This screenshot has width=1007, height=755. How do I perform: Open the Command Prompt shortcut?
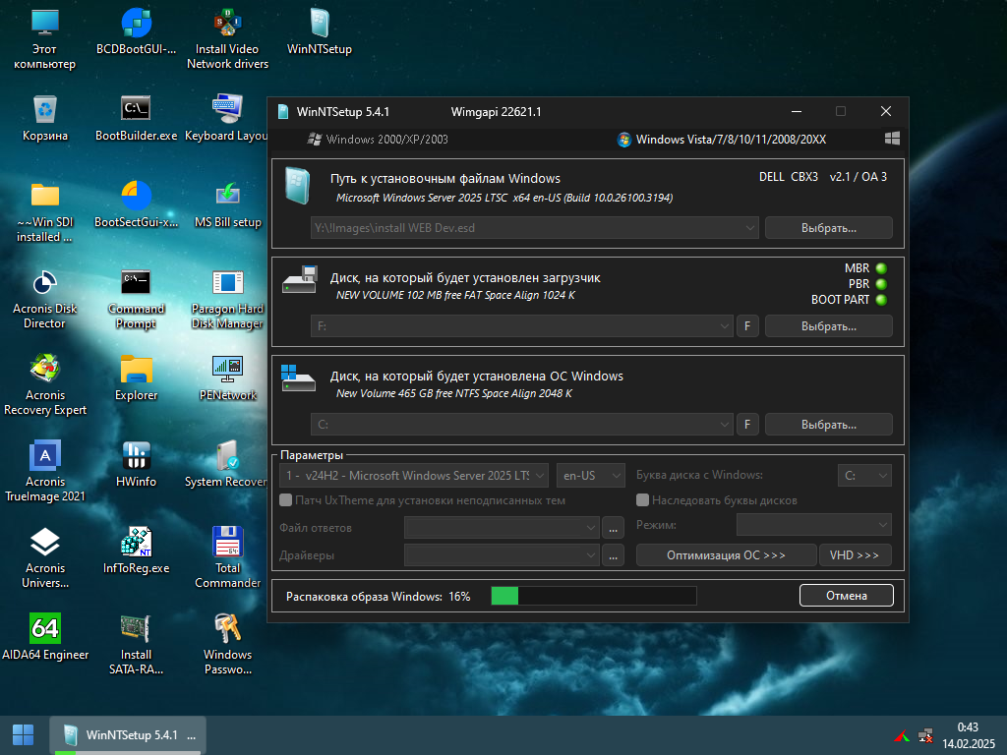point(136,299)
